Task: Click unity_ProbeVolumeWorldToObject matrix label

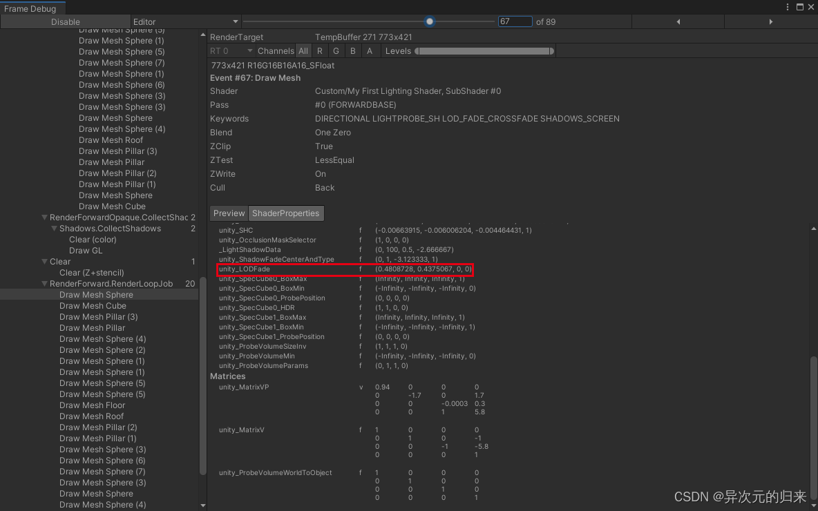Action: [x=276, y=472]
